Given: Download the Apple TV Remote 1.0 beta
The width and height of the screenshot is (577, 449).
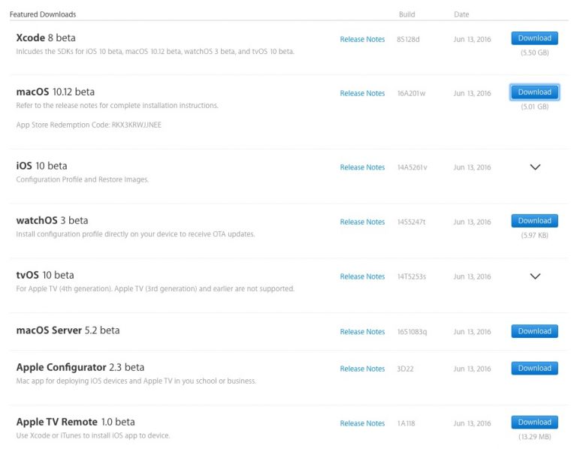Looking at the screenshot, I should pos(534,423).
